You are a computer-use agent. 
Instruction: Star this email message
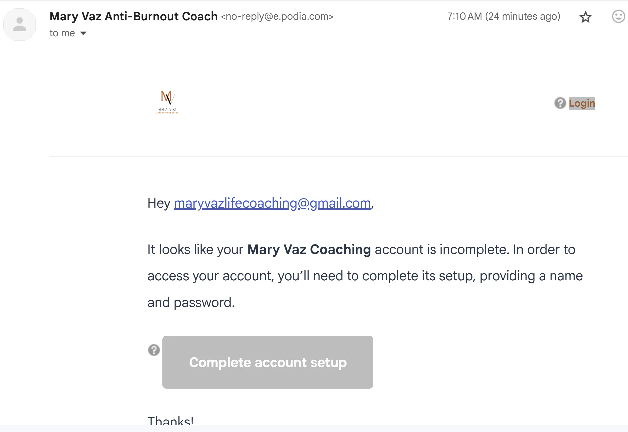pyautogui.click(x=586, y=17)
